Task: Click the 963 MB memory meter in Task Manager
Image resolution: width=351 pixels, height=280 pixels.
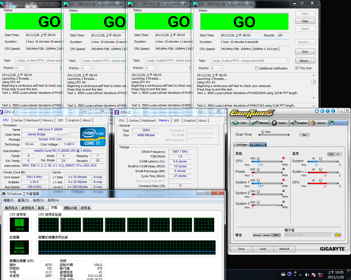Action: pyautogui.click(x=19, y=247)
